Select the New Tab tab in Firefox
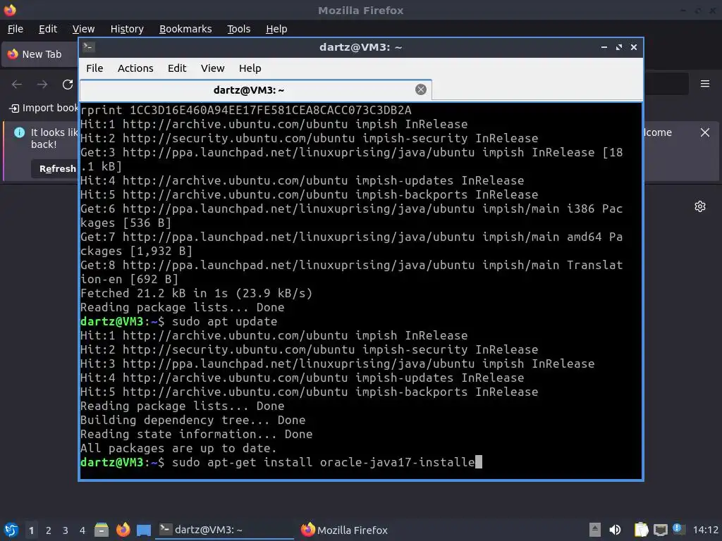 (40, 54)
